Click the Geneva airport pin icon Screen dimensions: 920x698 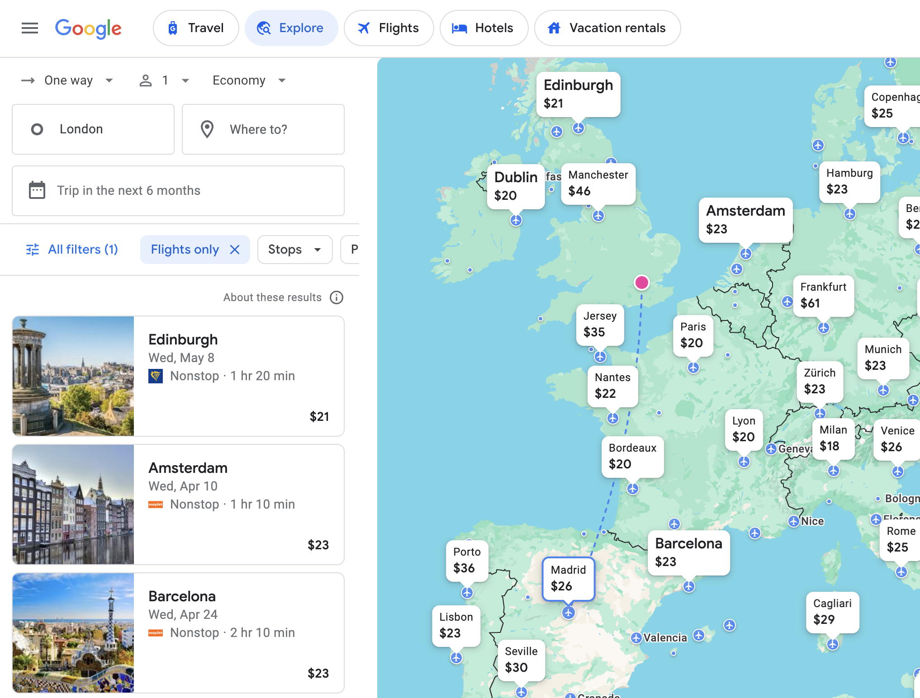771,449
